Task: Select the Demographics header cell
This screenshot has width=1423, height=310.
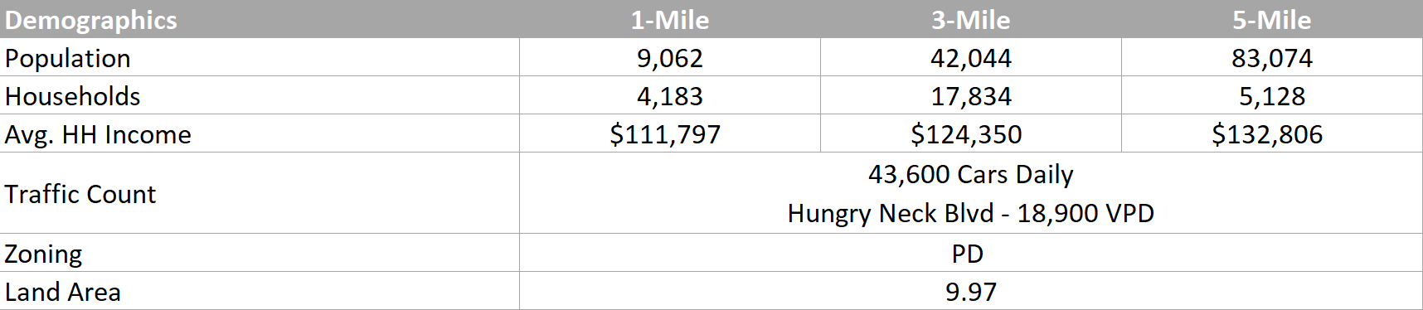Action: click(x=260, y=19)
